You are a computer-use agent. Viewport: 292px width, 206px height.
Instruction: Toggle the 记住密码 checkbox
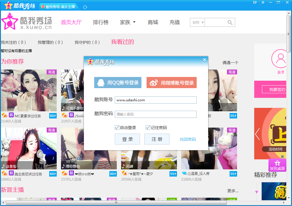pos(148,128)
